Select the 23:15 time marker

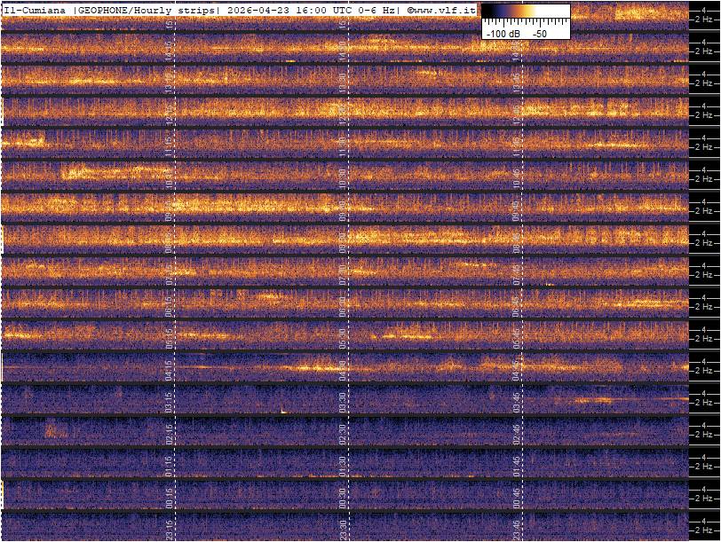(170, 528)
